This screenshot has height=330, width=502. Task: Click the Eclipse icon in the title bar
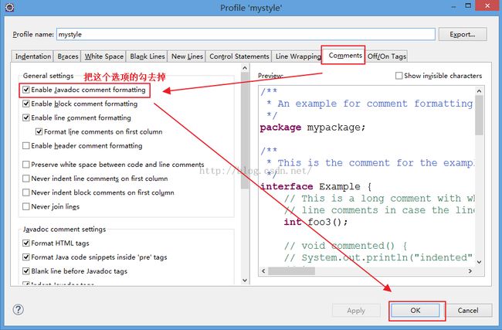9,7
